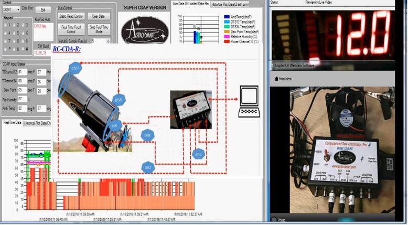This screenshot has width=408, height=225.
Task: Click the Photo icon in webcam window
Action: click(274, 220)
